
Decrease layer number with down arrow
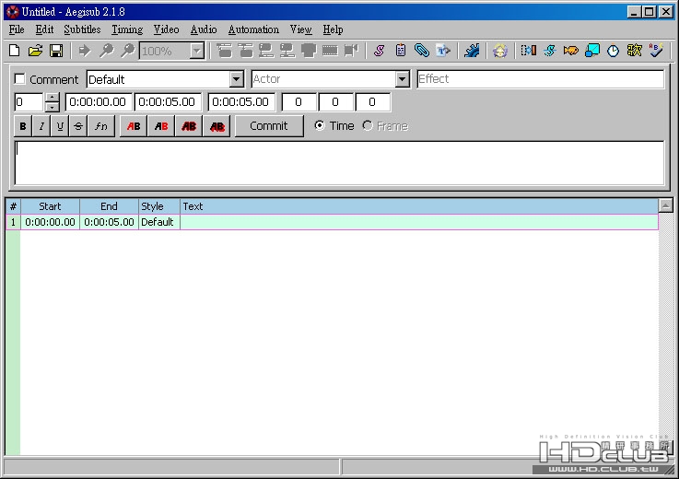pyautogui.click(x=52, y=107)
